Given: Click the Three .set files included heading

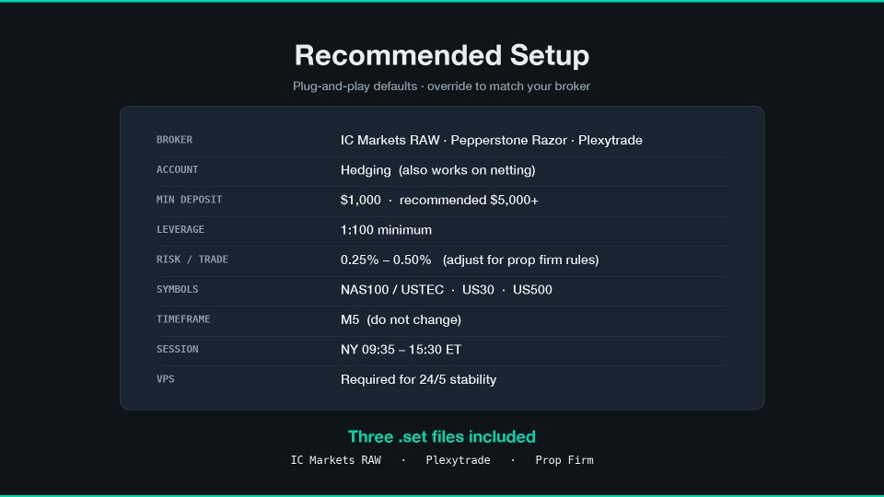Looking at the screenshot, I should coord(442,436).
